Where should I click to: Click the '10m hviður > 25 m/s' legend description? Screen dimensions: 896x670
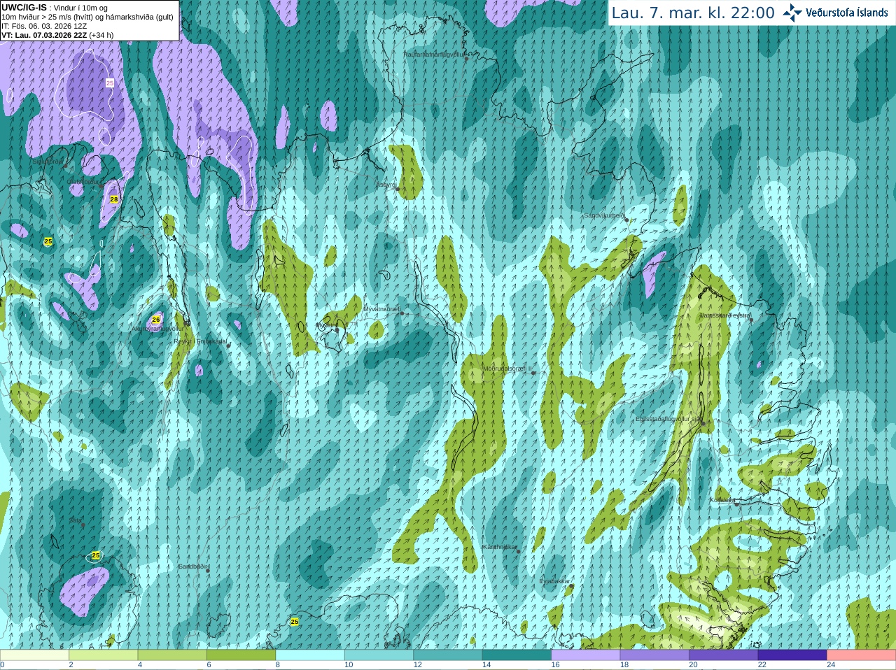click(87, 17)
